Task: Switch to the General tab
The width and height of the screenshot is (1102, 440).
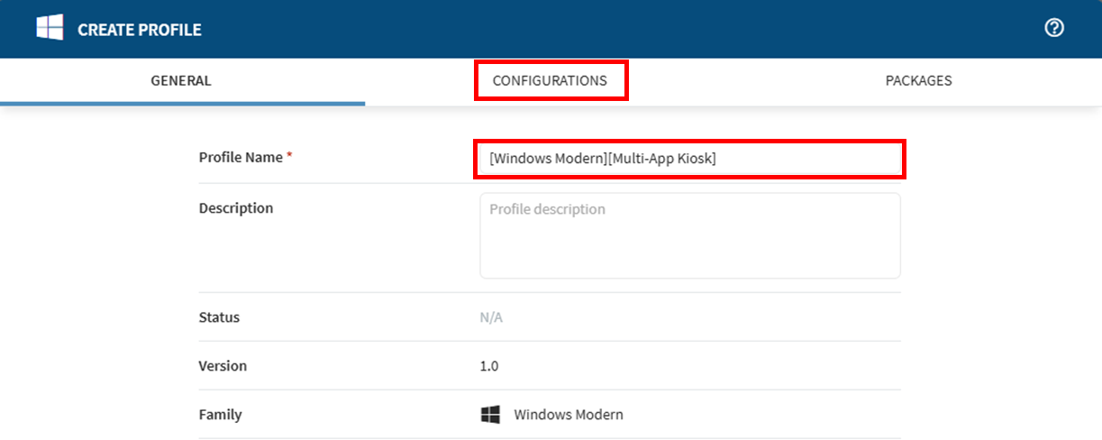Action: pos(181,81)
